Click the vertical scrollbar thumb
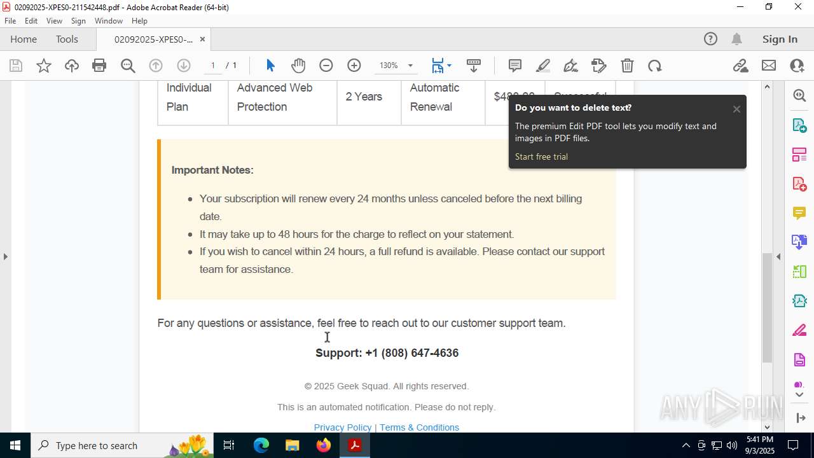Viewport: 814px width, 458px height. (x=767, y=307)
